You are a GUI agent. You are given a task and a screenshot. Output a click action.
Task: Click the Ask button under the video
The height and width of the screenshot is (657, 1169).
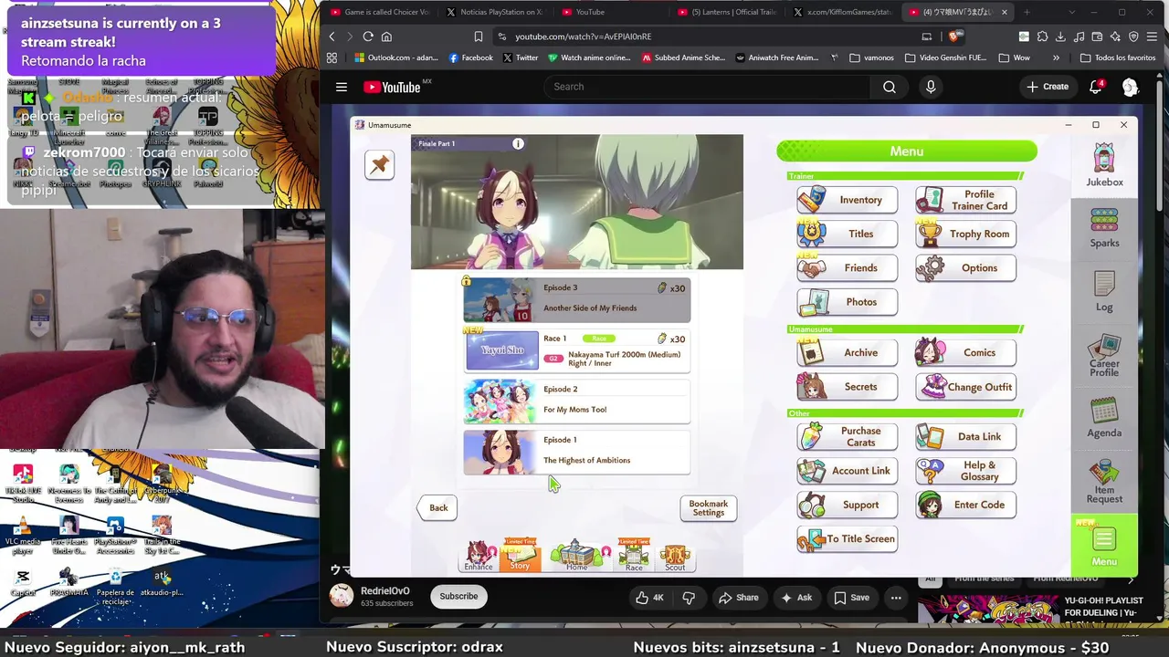[795, 598]
